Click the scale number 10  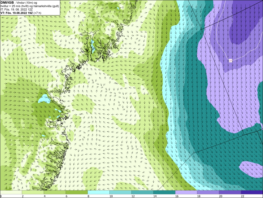click(x=111, y=196)
